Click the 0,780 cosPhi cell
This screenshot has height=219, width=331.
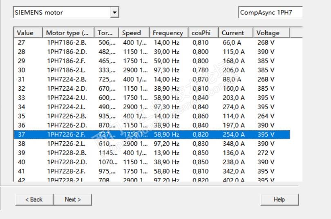(201, 70)
